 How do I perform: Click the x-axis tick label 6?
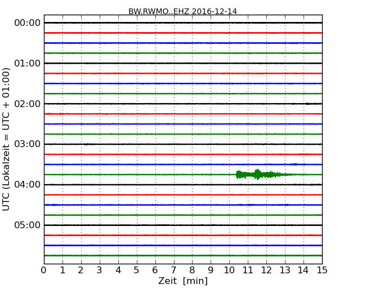[155, 270]
